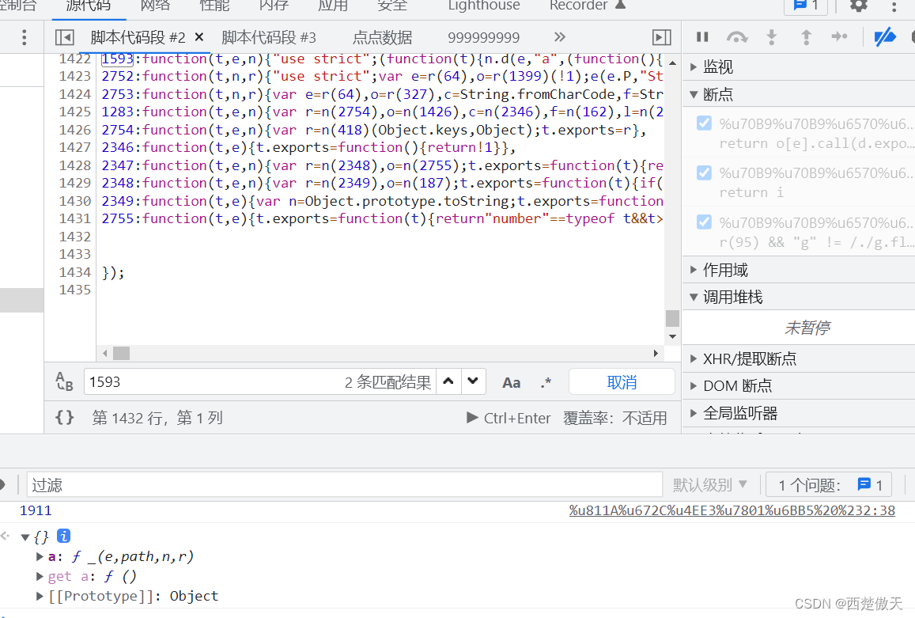The width and height of the screenshot is (915, 618).
Task: Open the 默认级别 console level dropdown
Action: 709,483
